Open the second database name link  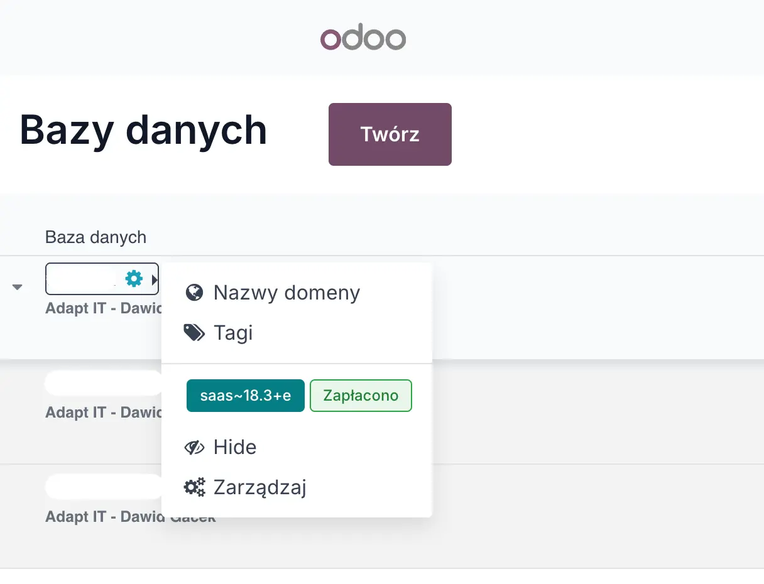click(104, 382)
